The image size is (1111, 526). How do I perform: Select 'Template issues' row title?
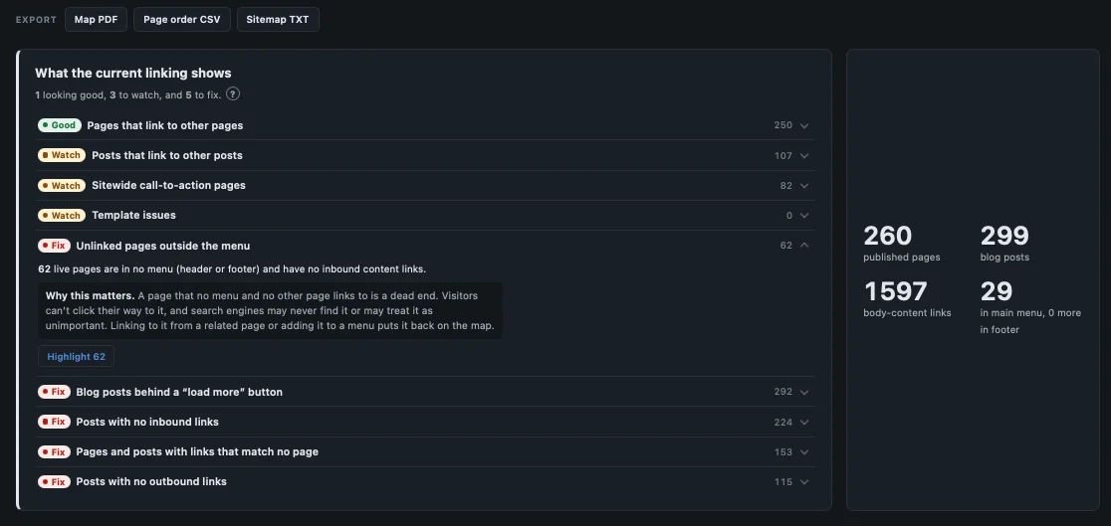134,215
